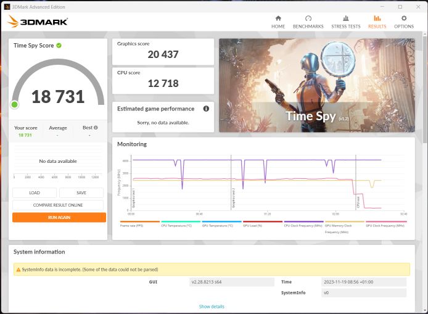Click the SystemInfo data is incomplete warning
This screenshot has height=314, width=428.
click(x=212, y=270)
